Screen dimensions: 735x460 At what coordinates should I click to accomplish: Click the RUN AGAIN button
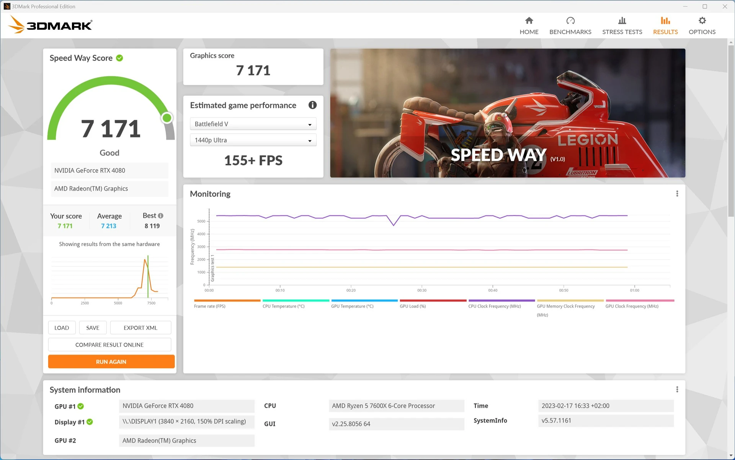click(x=111, y=361)
